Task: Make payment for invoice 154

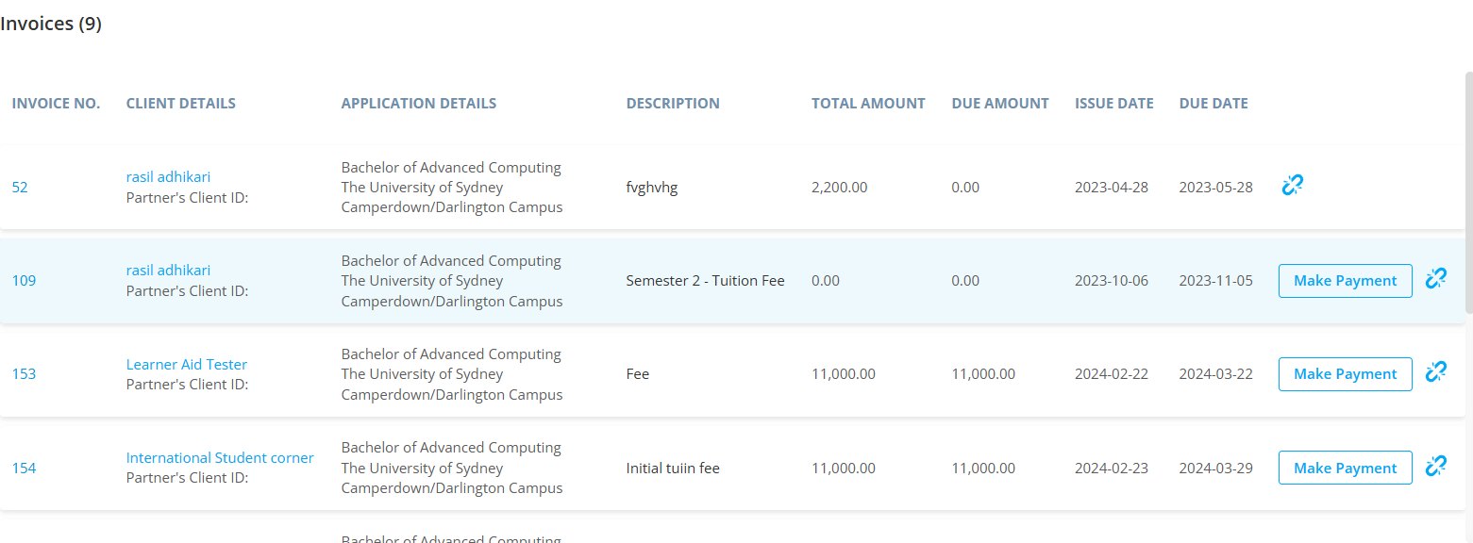Action: [x=1345, y=468]
